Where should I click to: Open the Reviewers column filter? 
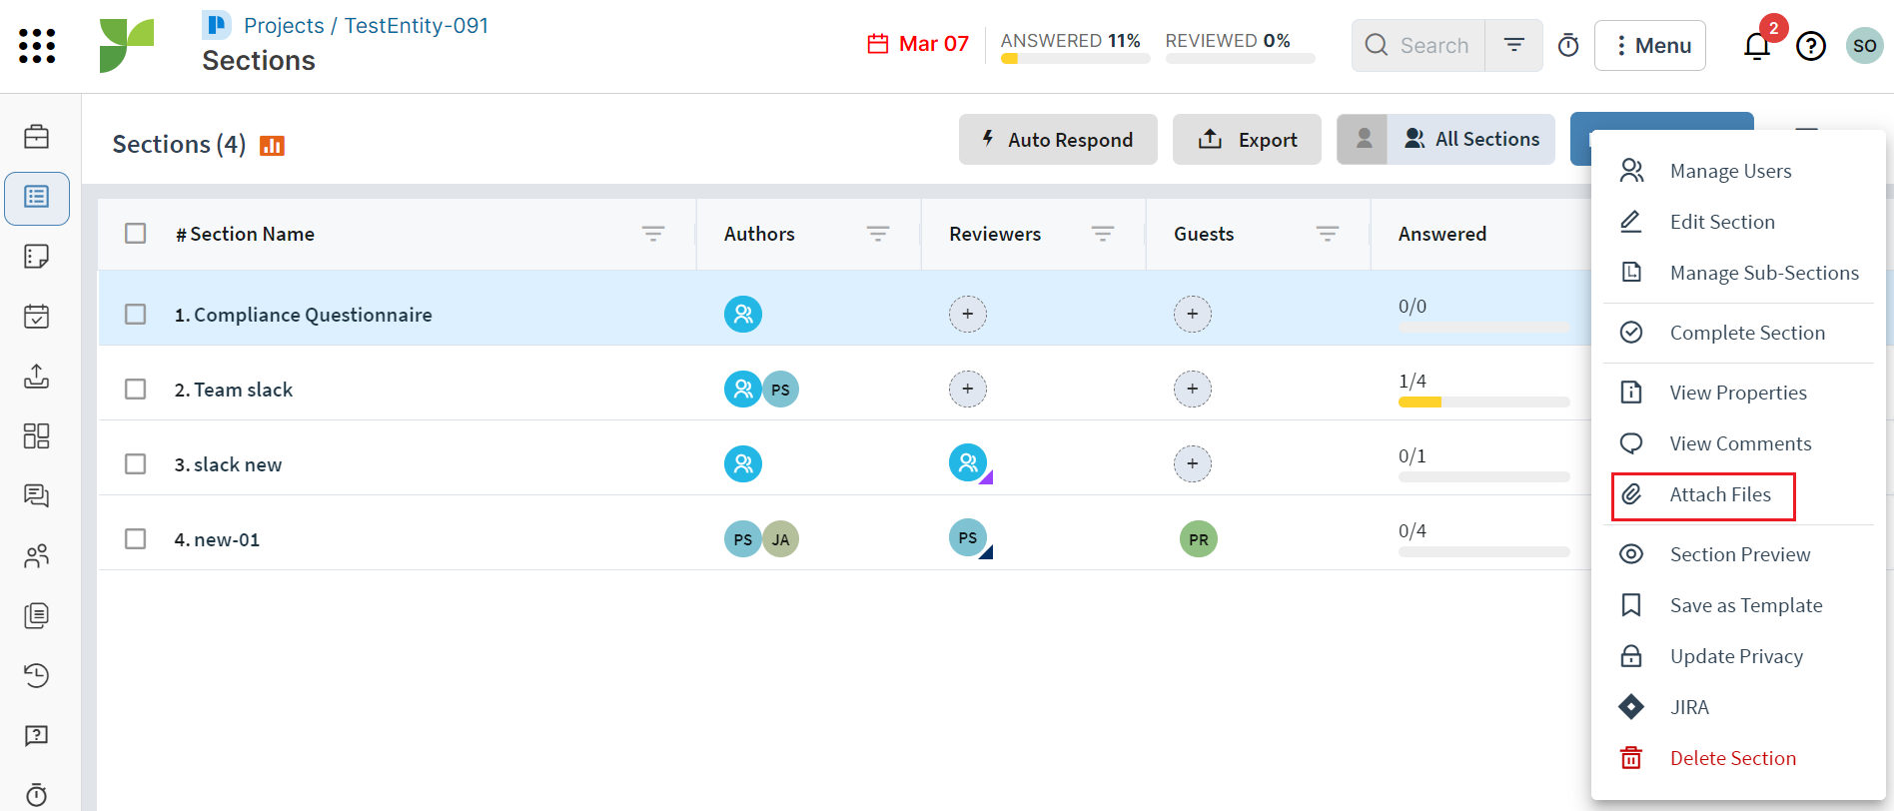1103,234
